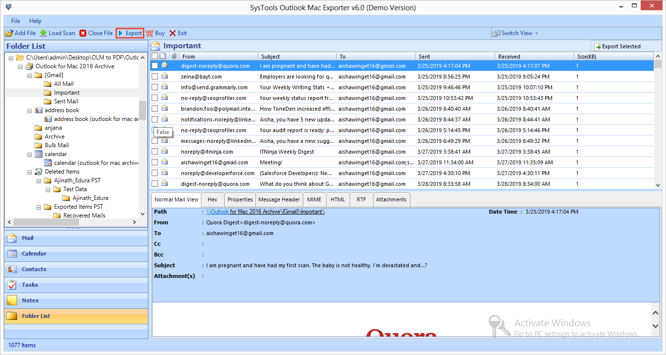
Task: Collapse the [Gmail] folder node
Action: (29, 75)
